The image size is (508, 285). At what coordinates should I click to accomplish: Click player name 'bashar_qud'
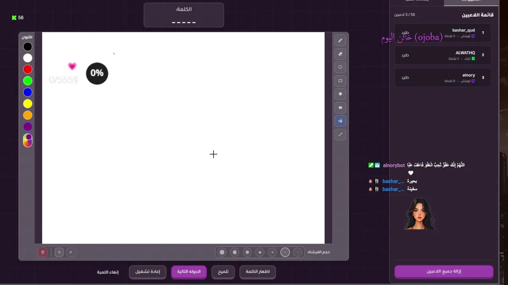(x=464, y=30)
